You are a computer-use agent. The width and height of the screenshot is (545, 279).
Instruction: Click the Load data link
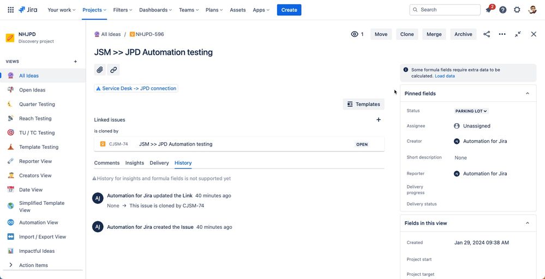(445, 76)
